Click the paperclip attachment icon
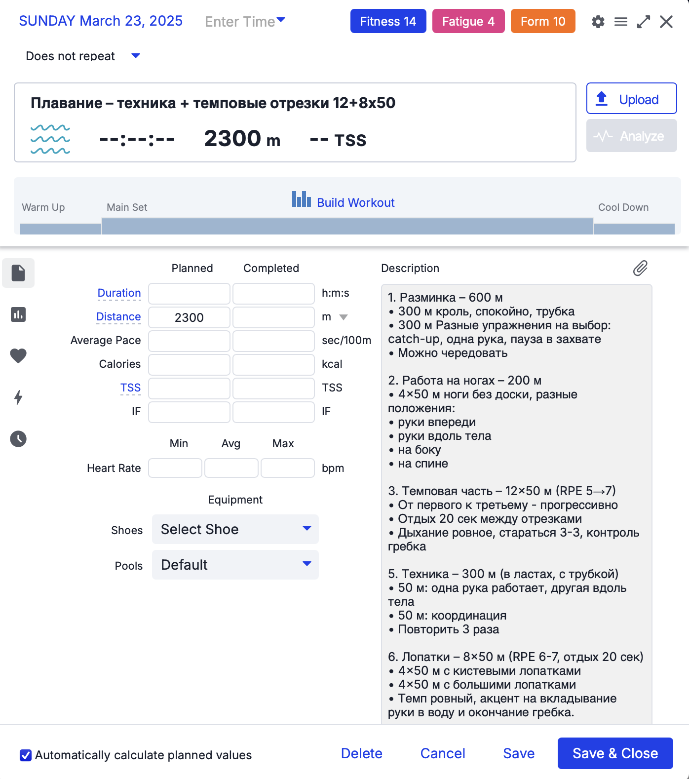689x779 pixels. [x=640, y=268]
